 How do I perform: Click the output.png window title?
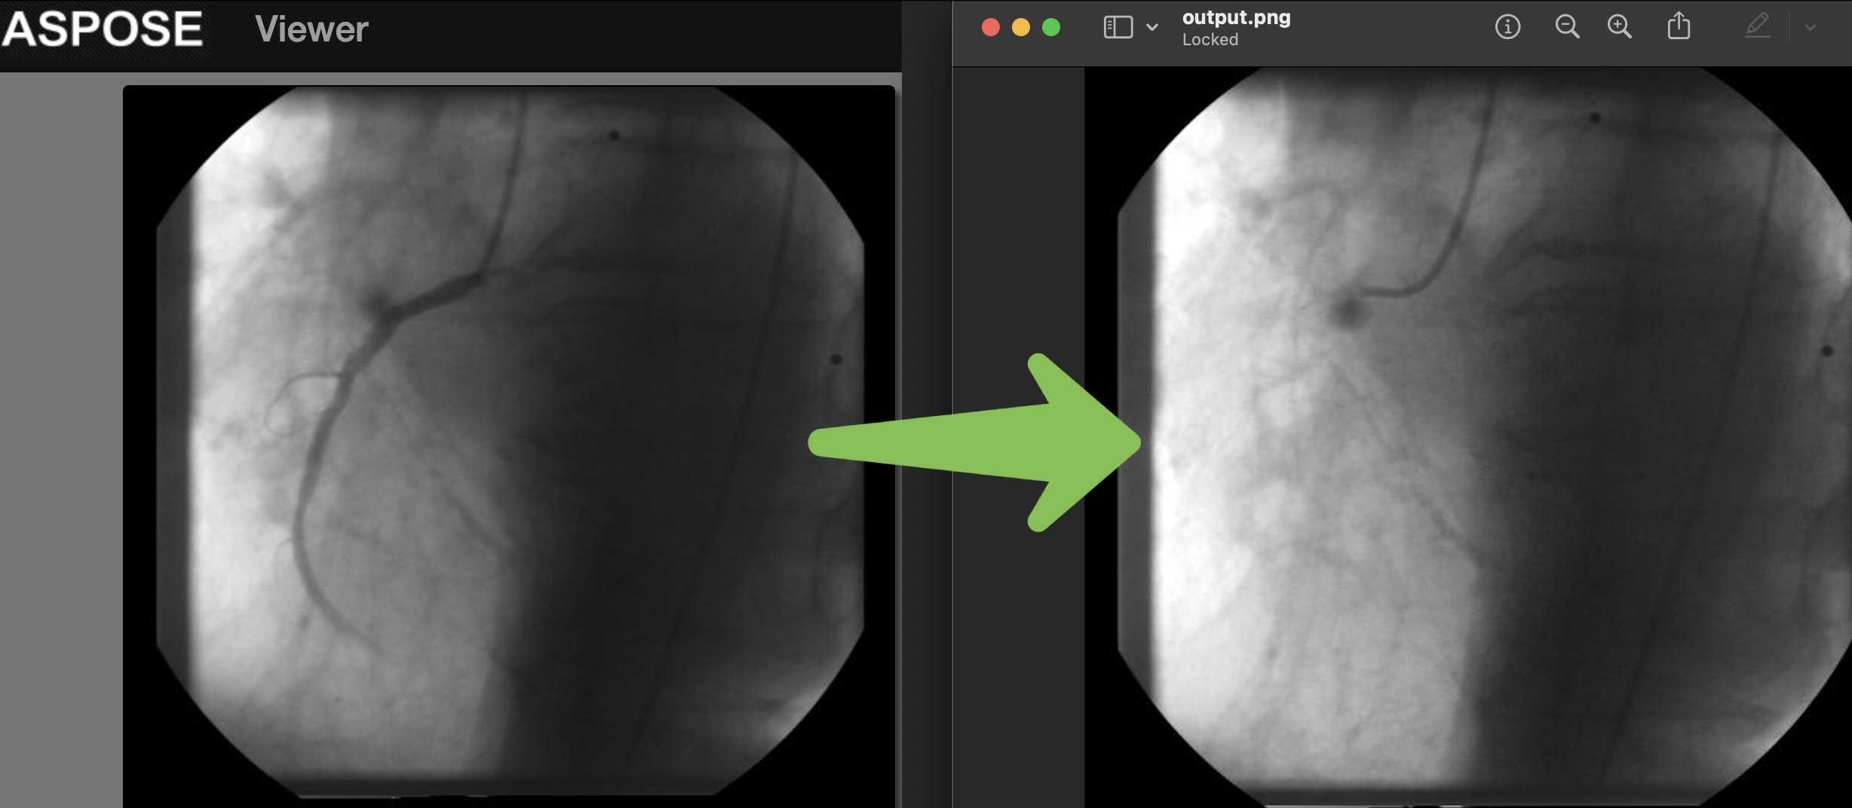pos(1236,17)
